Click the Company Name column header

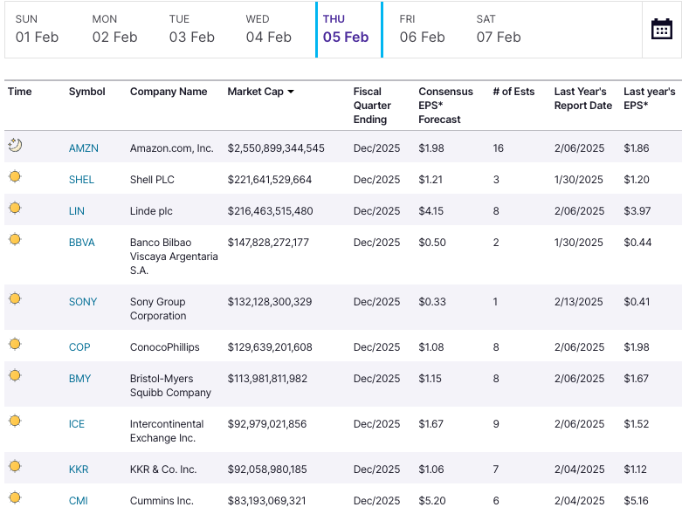(169, 92)
